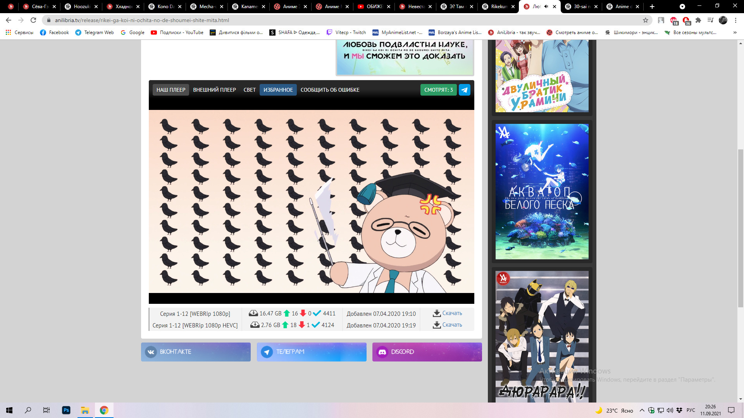This screenshot has width=744, height=418.
Task: Open the tab search dropdown arrow
Action: click(x=682, y=7)
